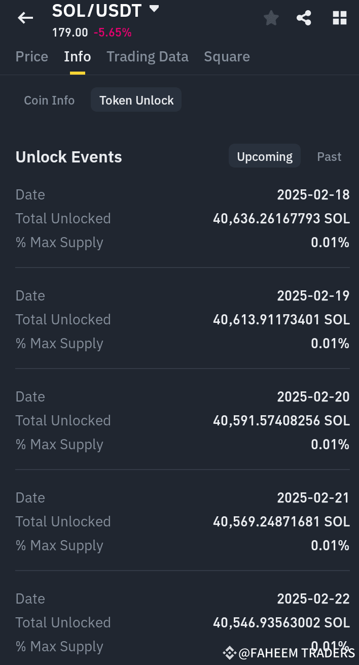Expand the SOL/USDT pair dropdown arrow
The width and height of the screenshot is (359, 665).
point(155,9)
